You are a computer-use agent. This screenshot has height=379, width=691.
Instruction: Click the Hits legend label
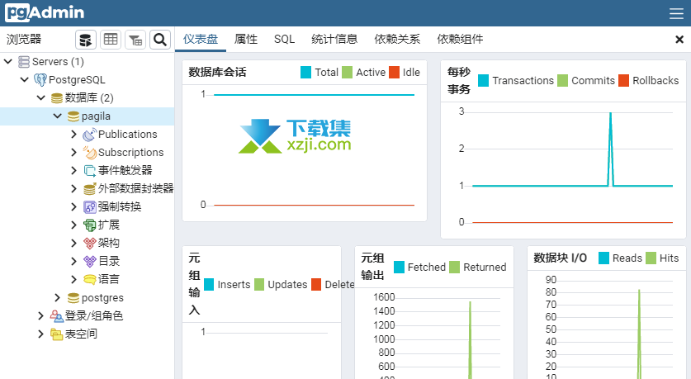[x=669, y=258]
